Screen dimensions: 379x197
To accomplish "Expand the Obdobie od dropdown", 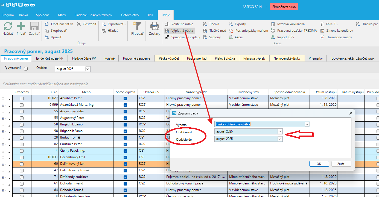I will pyautogui.click(x=279, y=131).
